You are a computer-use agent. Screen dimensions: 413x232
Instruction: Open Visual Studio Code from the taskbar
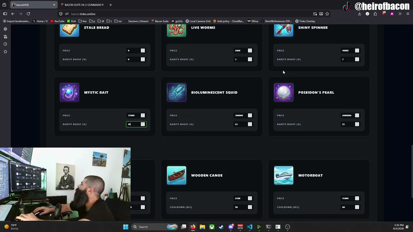click(x=250, y=227)
